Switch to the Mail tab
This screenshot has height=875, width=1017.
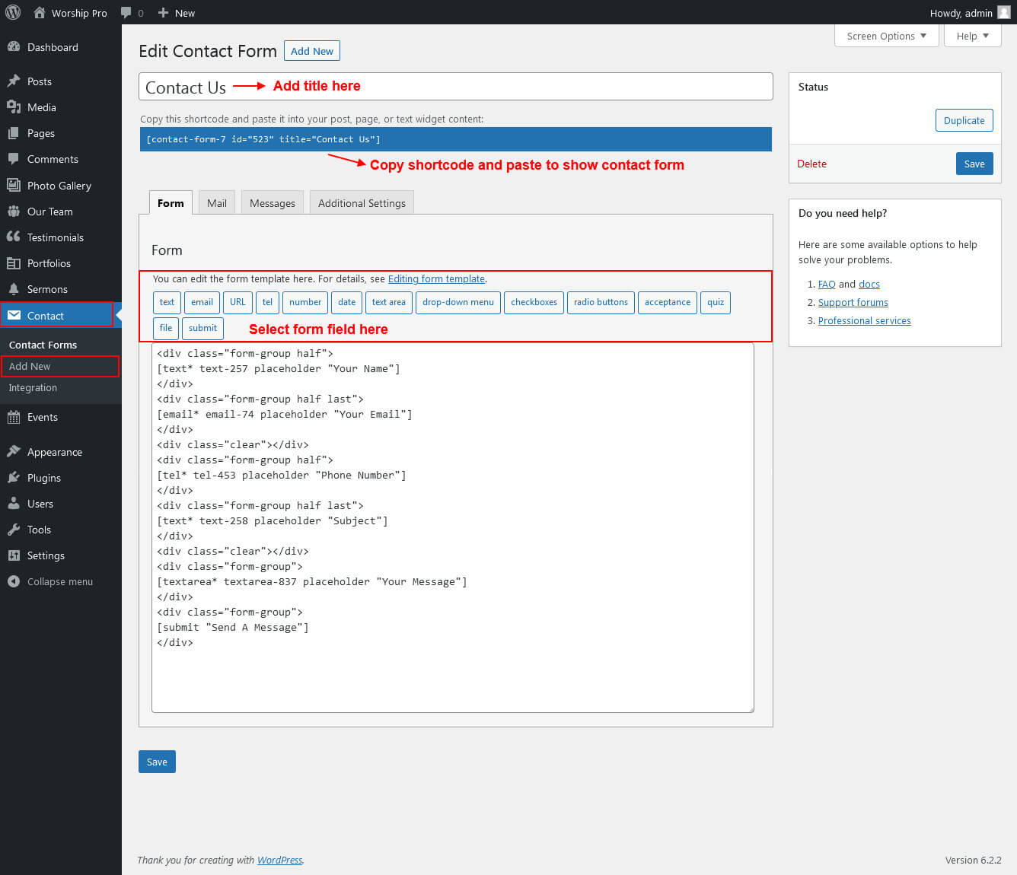[217, 203]
